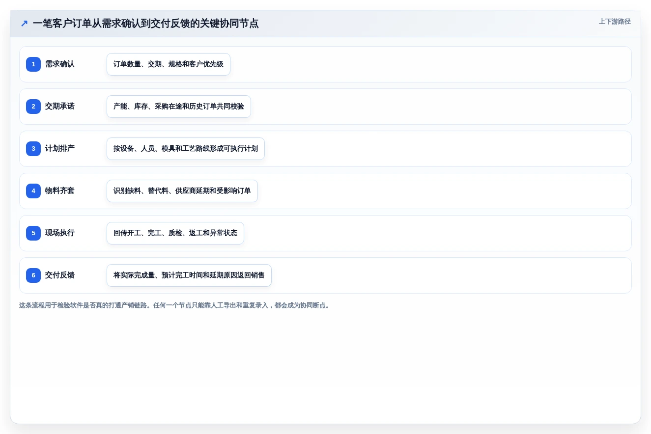The width and height of the screenshot is (651, 434).
Task: Open the chip 识别缺料、替代料、供应商延期和受影响订单
Action: (x=182, y=191)
